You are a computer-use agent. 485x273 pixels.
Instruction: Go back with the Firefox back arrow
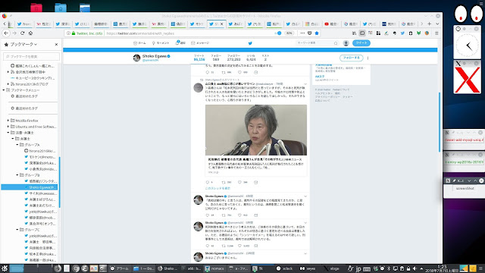point(6,33)
